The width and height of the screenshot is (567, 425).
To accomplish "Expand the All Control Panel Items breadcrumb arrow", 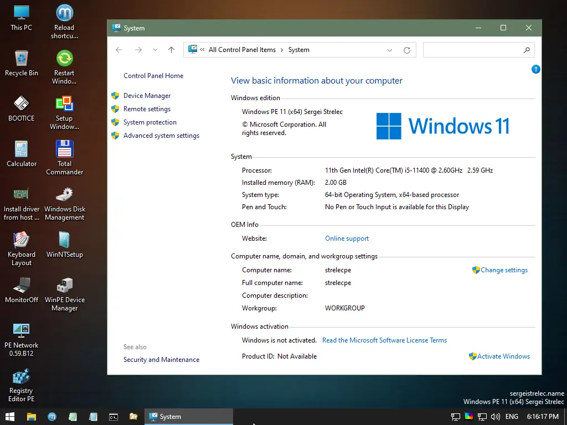I will click(282, 50).
